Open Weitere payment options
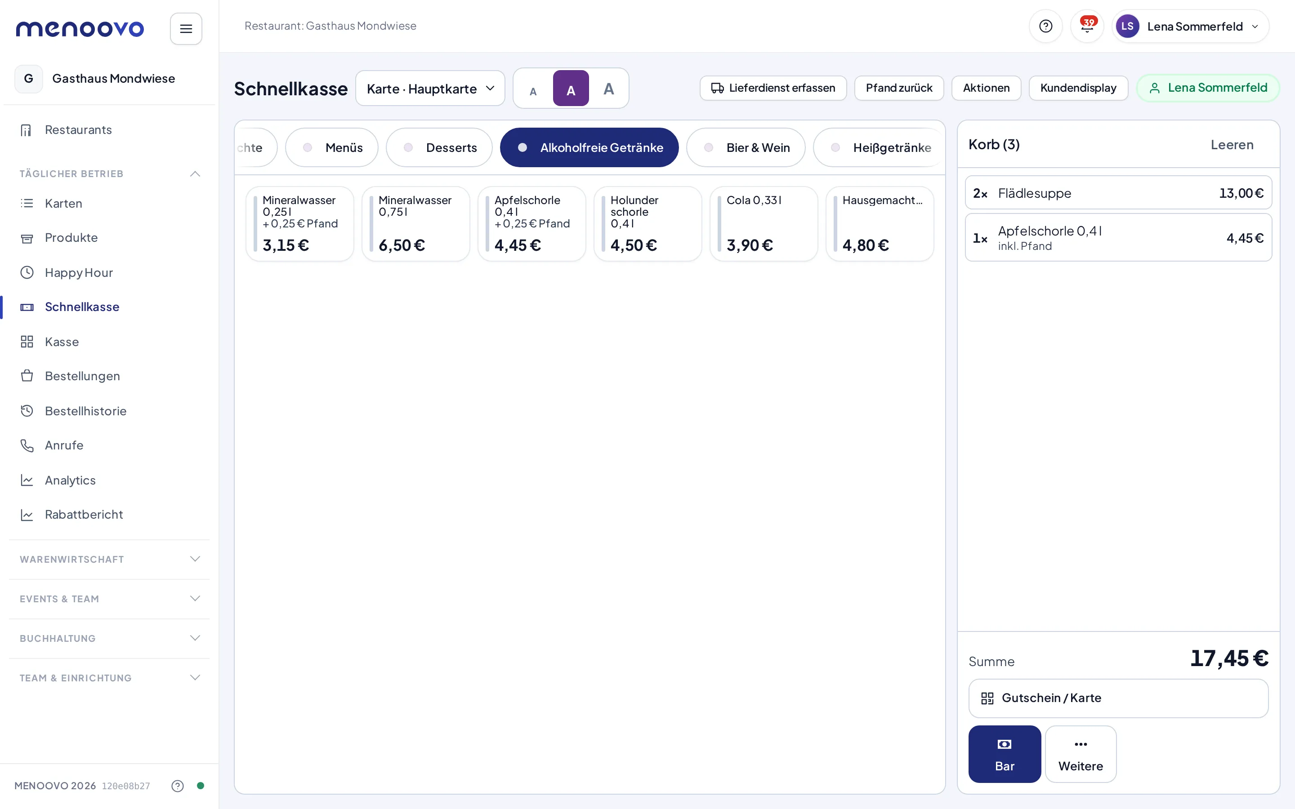Screen dimensions: 1295x809 click(1081, 754)
